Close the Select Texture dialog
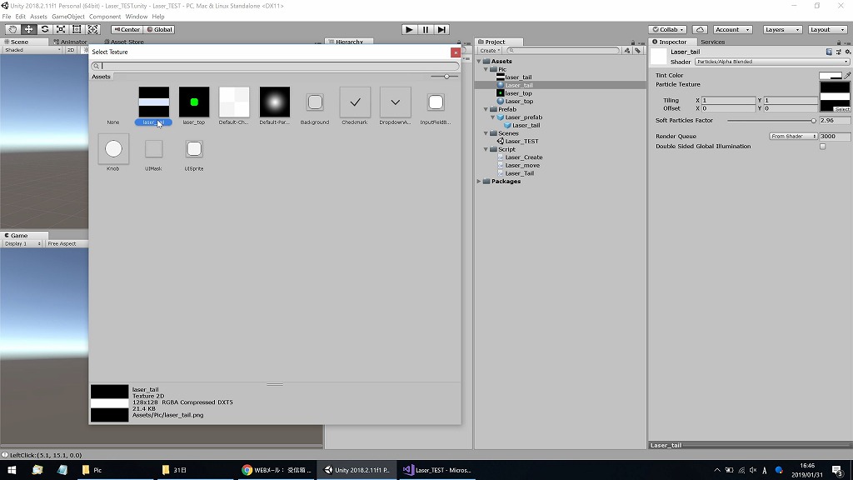This screenshot has width=853, height=480. point(456,52)
